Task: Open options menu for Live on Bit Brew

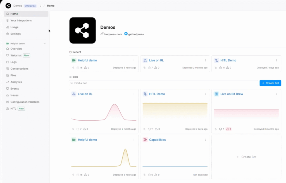Action: click(277, 94)
